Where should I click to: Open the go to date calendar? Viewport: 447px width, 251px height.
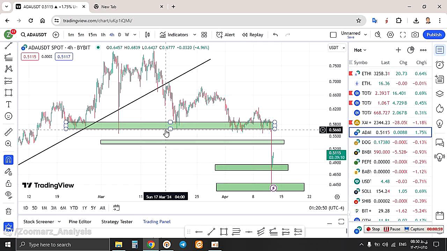116,208
